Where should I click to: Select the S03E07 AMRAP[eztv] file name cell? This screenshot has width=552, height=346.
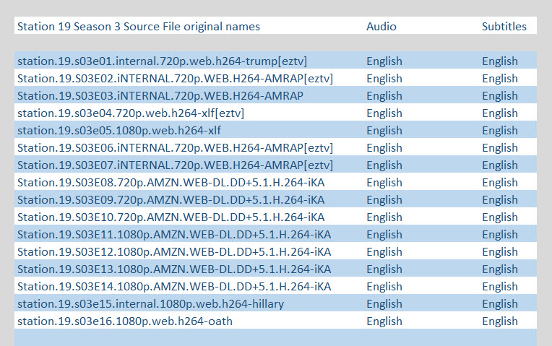[176, 165]
